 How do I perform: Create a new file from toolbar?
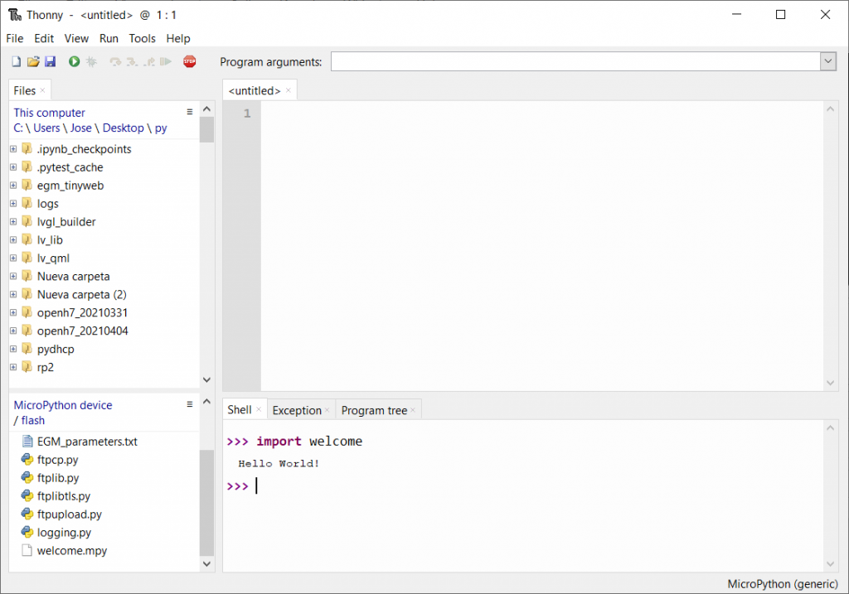click(x=17, y=62)
